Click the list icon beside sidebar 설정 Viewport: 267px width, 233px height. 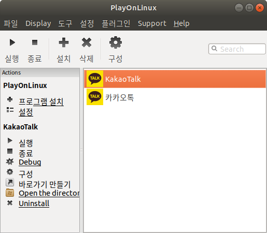pos(10,110)
